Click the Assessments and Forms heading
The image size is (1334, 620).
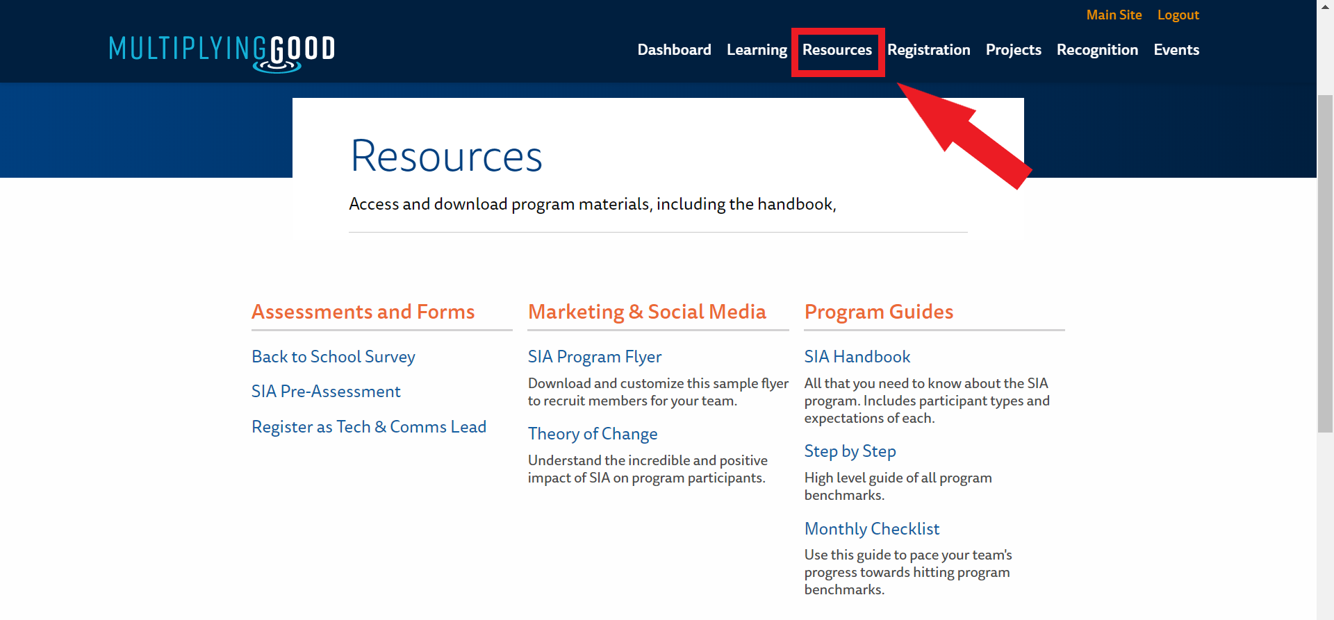tap(363, 312)
